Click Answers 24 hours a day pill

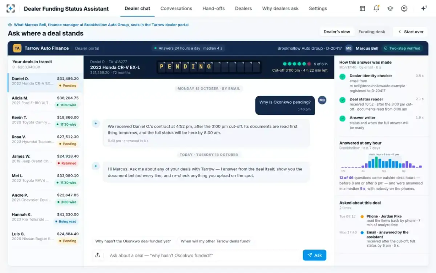click(188, 48)
